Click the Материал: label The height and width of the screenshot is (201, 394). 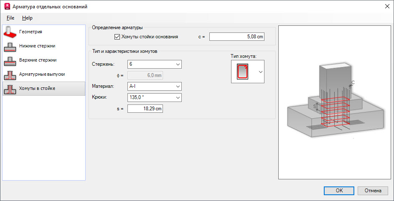tap(103, 87)
